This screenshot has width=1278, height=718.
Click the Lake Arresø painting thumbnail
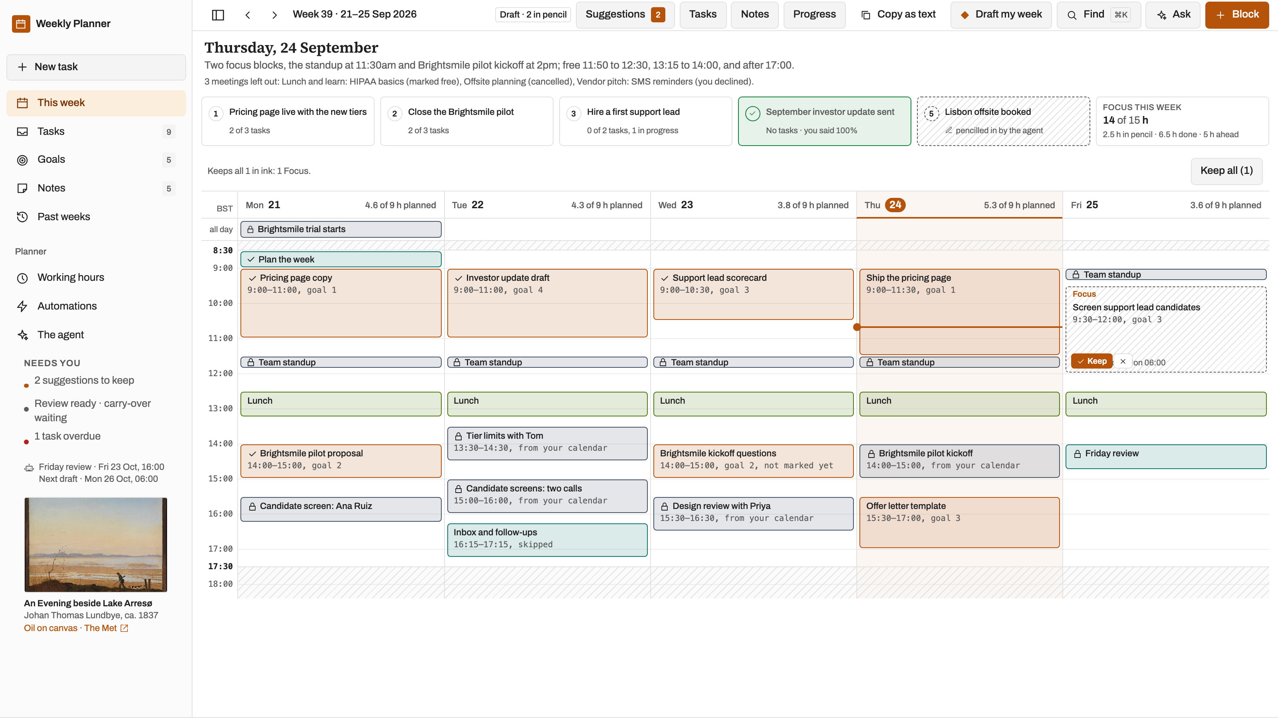click(x=96, y=544)
